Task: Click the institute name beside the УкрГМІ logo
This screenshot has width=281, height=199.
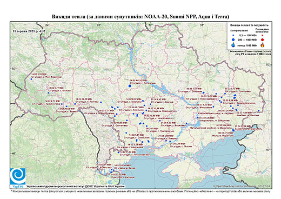Action: (x=76, y=186)
